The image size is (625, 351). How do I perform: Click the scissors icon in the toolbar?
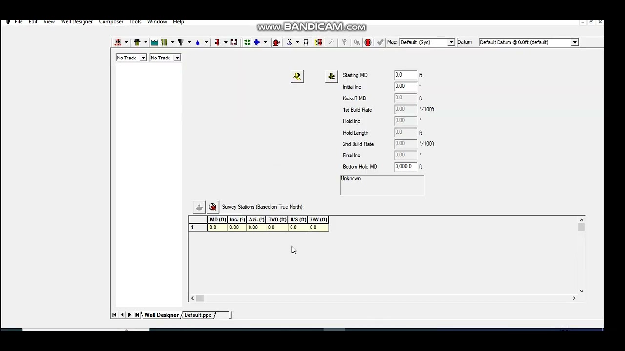pyautogui.click(x=289, y=42)
